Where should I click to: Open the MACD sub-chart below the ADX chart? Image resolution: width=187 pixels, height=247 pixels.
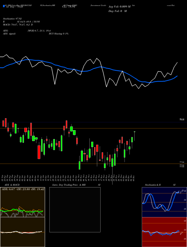pos(22,232)
